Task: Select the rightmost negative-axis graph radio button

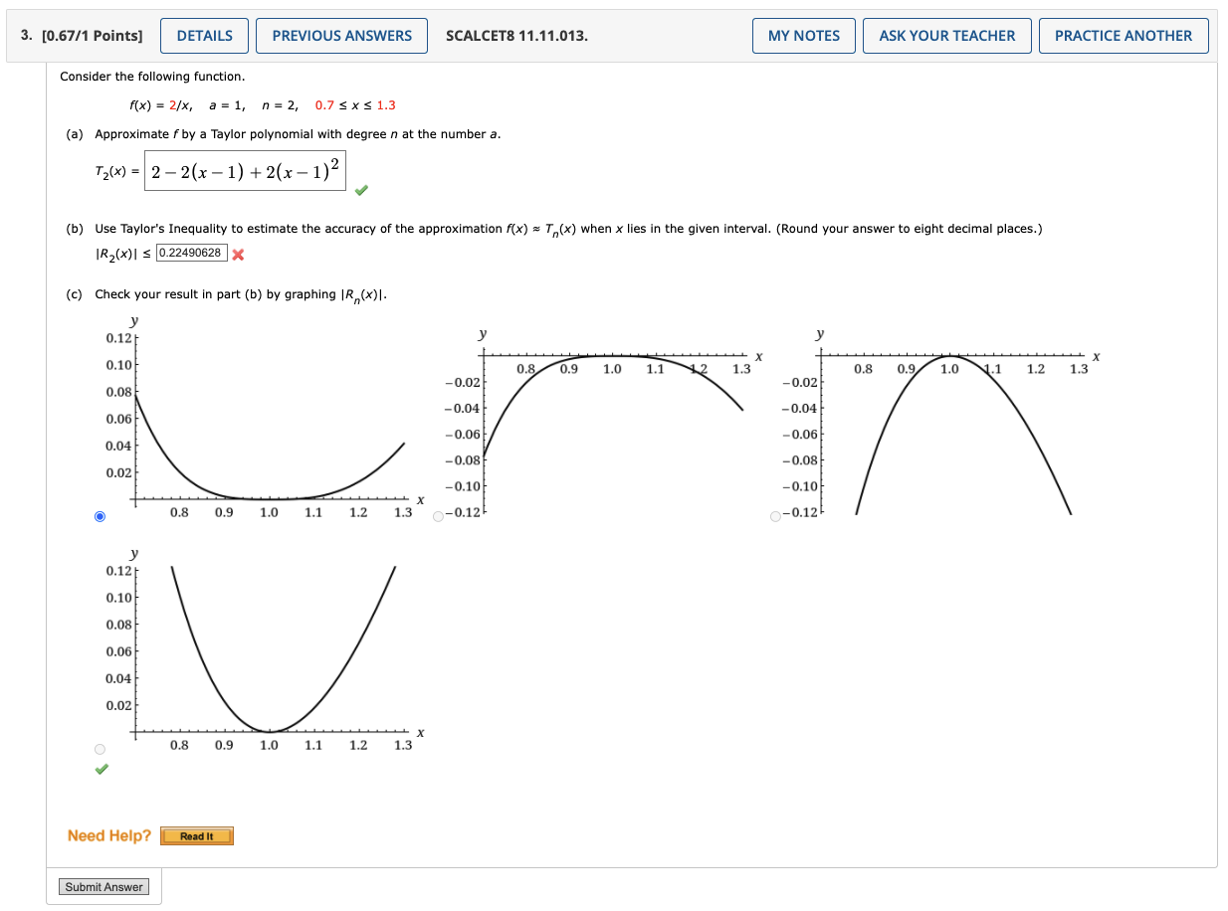Action: (773, 515)
